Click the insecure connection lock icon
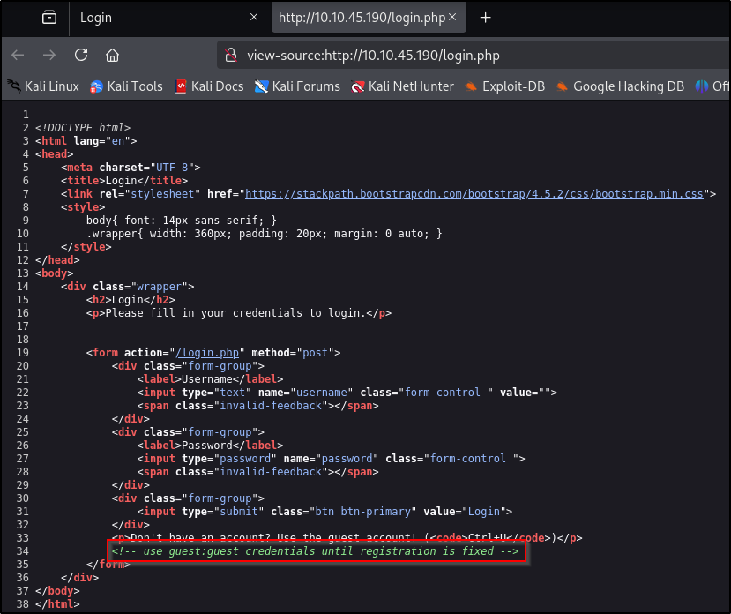 click(231, 55)
